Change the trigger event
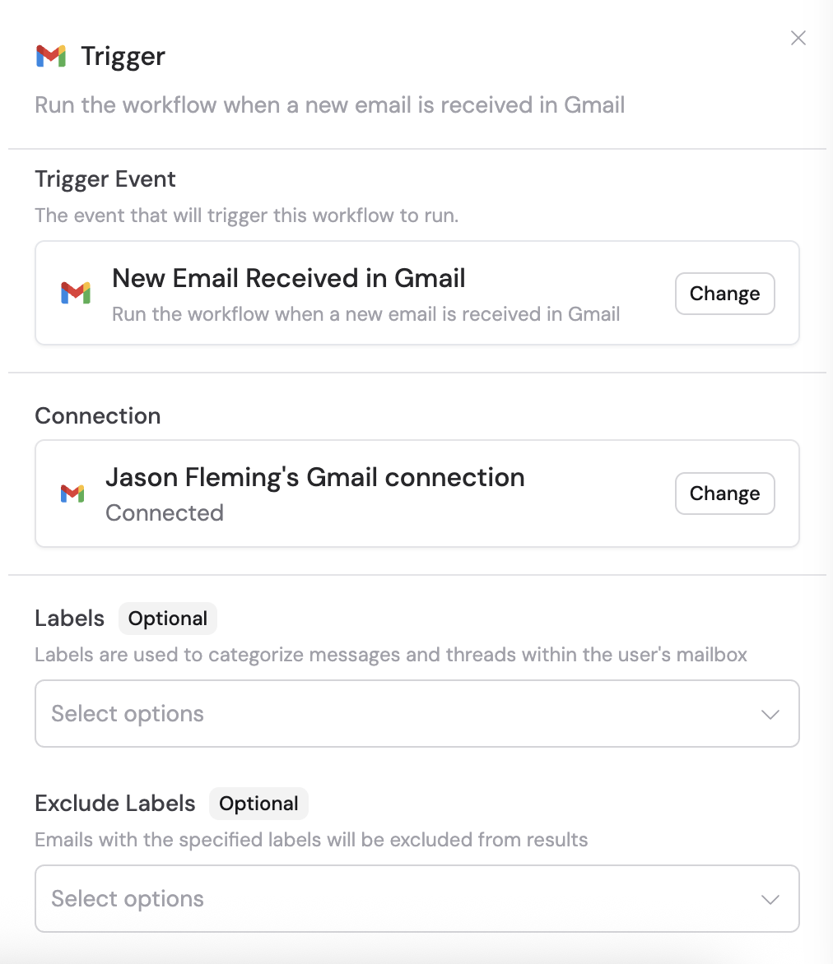 click(724, 293)
